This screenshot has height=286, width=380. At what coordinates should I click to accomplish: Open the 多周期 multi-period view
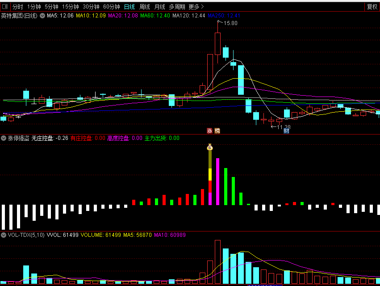pos(177,7)
